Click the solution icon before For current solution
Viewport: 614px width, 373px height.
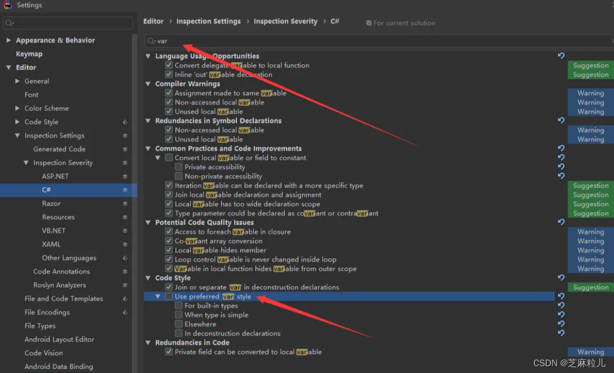click(x=369, y=23)
